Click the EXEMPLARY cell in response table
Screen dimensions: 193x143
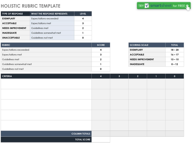click(15, 18)
